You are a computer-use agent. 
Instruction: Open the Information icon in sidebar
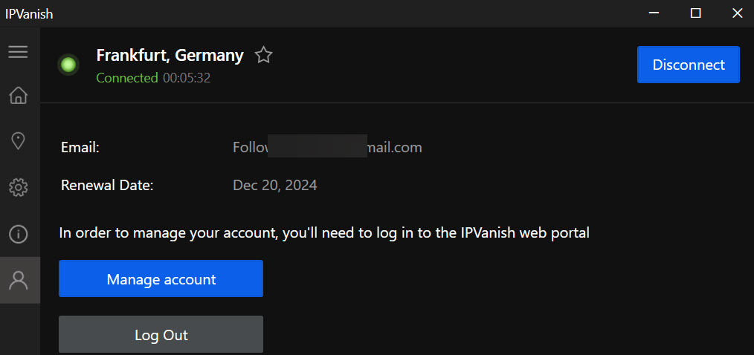pyautogui.click(x=18, y=235)
